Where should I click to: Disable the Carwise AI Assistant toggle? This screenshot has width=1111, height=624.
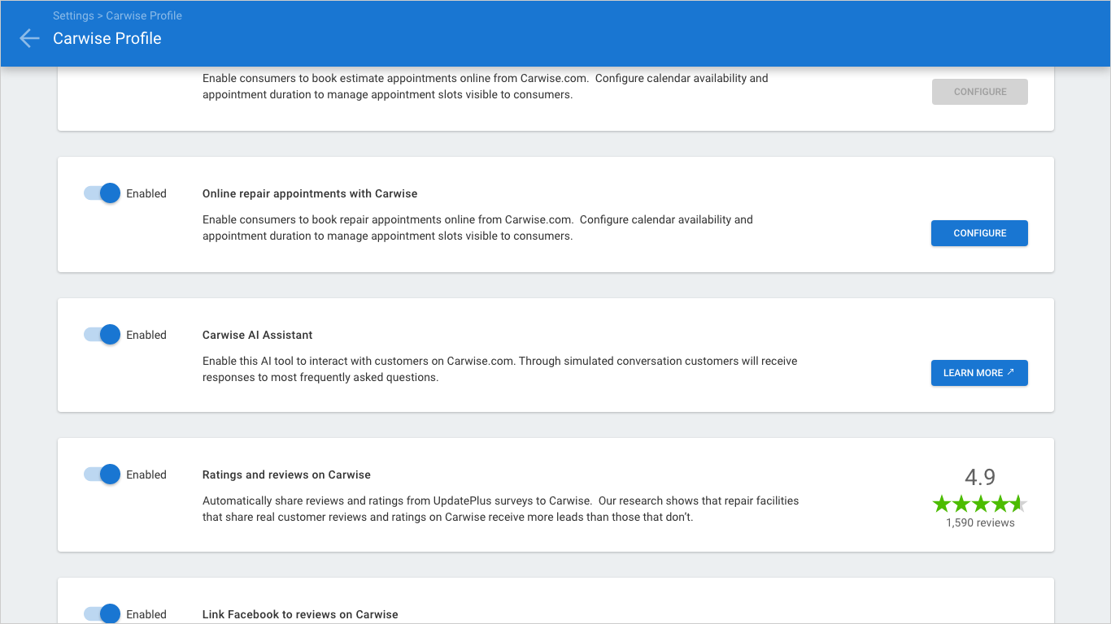coord(102,335)
